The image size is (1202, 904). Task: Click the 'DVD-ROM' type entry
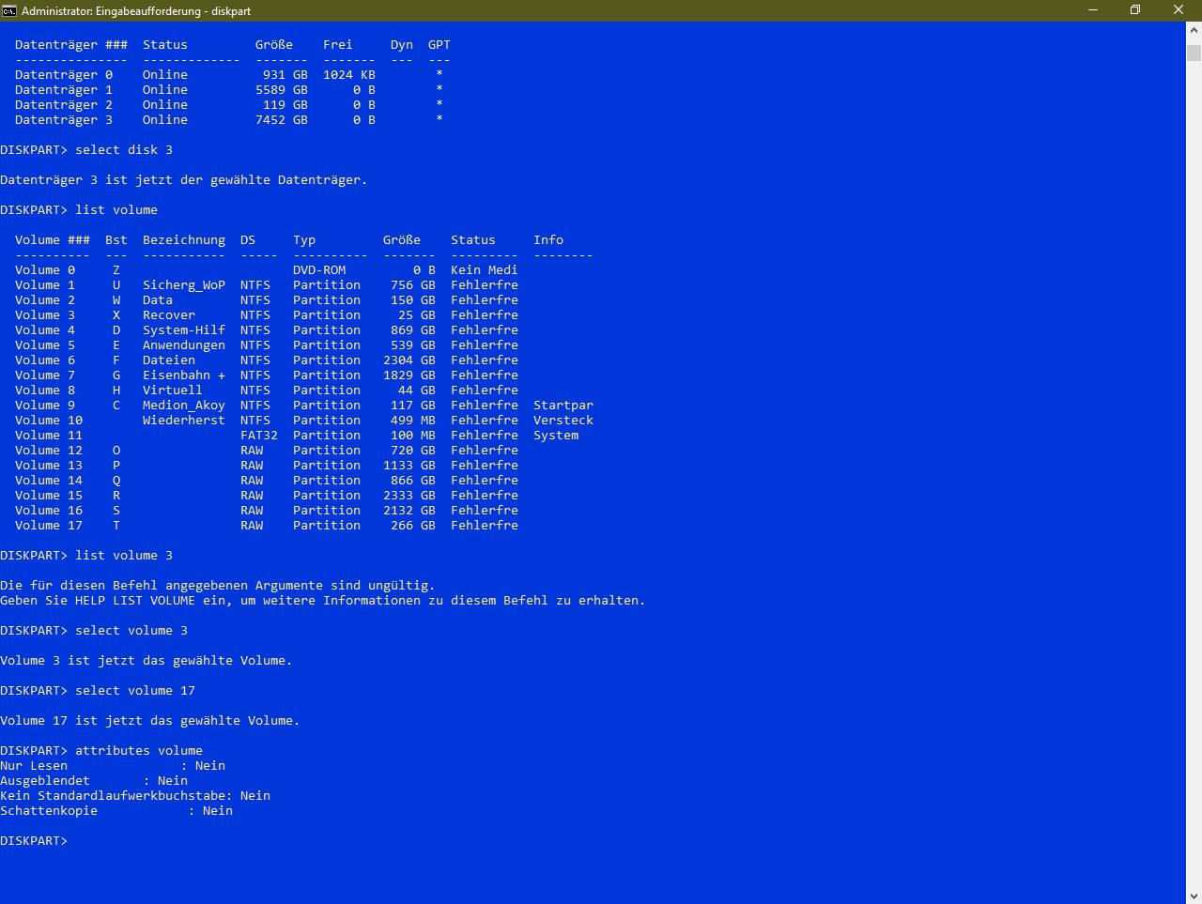point(319,270)
